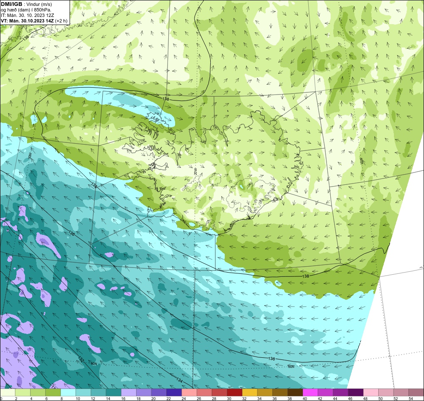Image resolution: width=424 pixels, height=401 pixels.
Task: Click the '134' contour label
Action: click(179, 380)
